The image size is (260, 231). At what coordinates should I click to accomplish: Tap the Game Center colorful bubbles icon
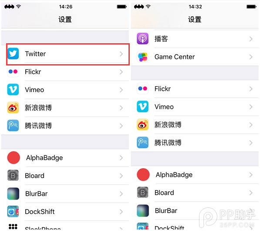(142, 57)
